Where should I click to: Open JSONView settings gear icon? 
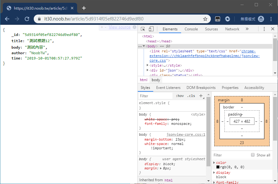[x=135, y=27]
